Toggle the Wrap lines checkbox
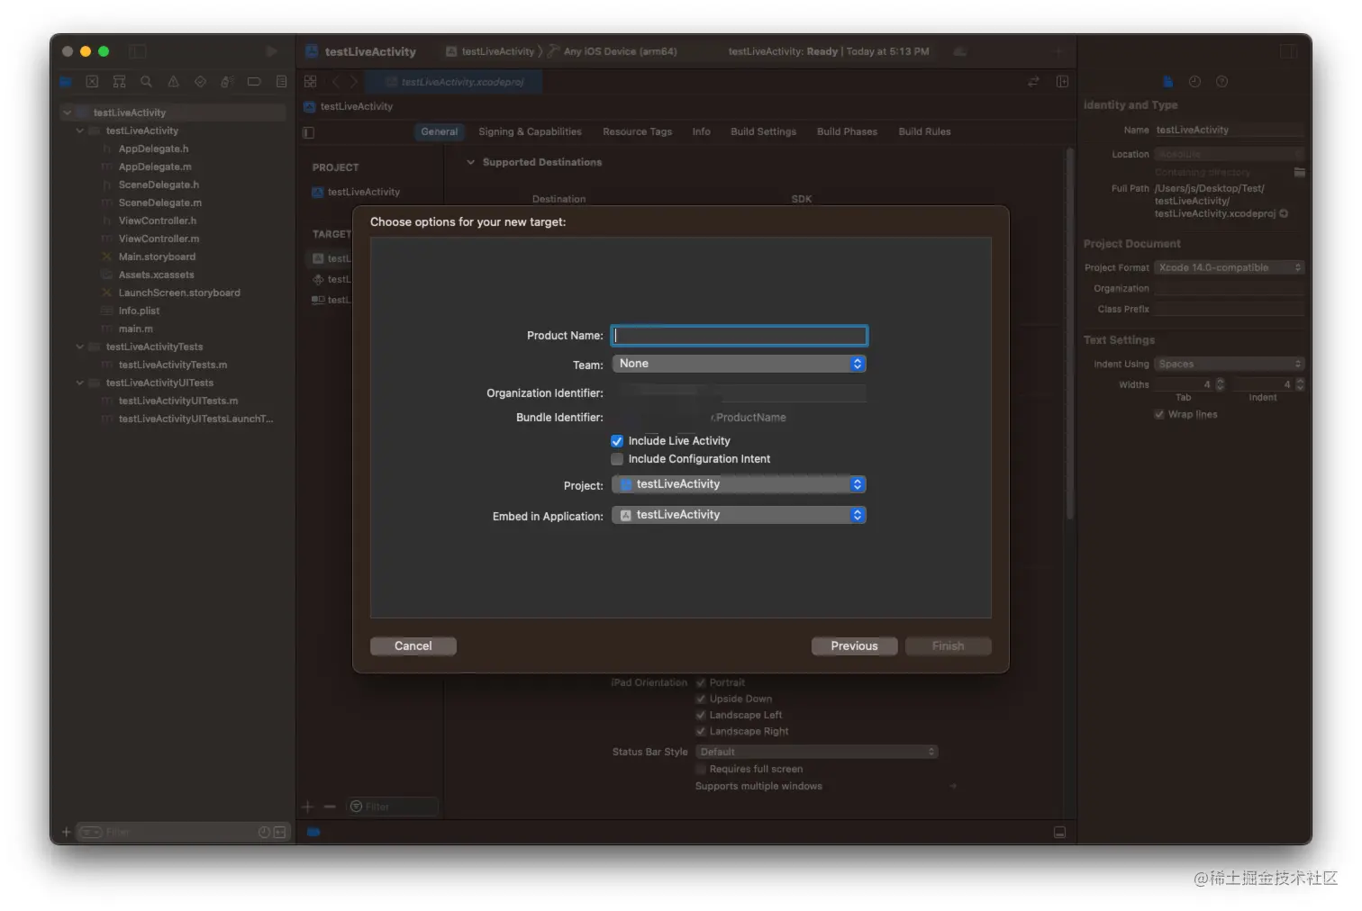The image size is (1362, 911). point(1159,415)
